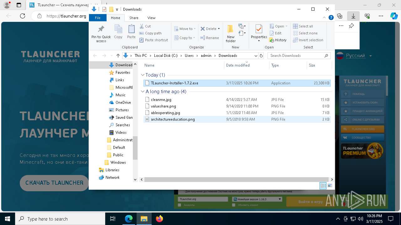Screen dimensions: 401x225
Task: Create a New folder
Action: tap(231, 34)
